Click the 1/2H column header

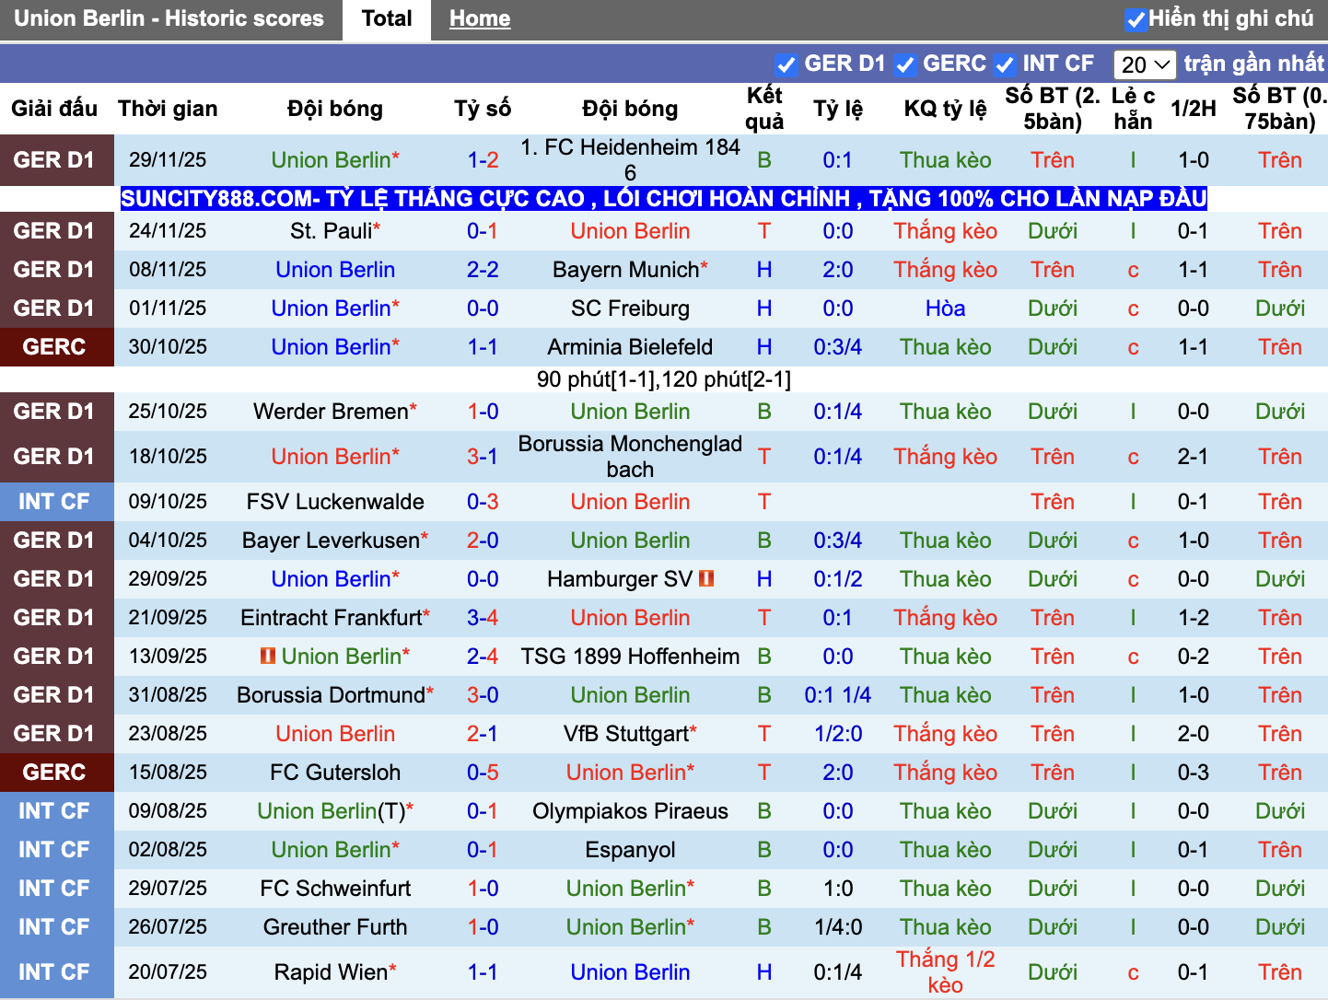(1194, 109)
